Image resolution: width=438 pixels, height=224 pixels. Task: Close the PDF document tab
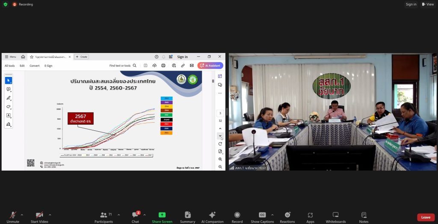70,57
